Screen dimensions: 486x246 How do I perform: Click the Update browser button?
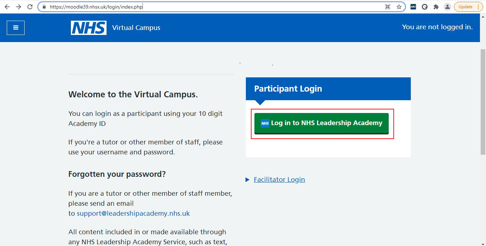pos(465,6)
